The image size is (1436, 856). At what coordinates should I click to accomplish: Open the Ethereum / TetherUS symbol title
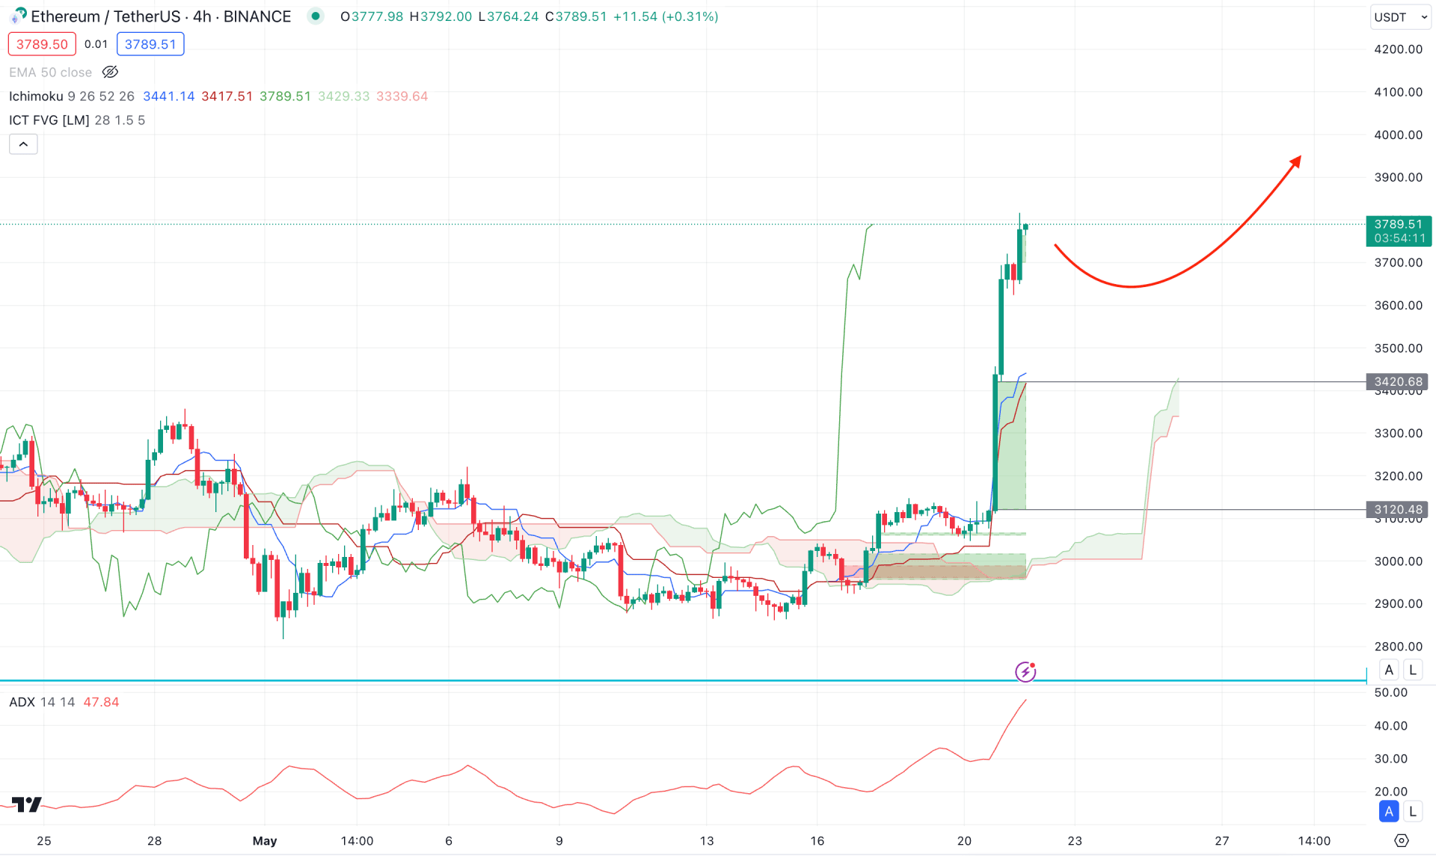click(161, 16)
